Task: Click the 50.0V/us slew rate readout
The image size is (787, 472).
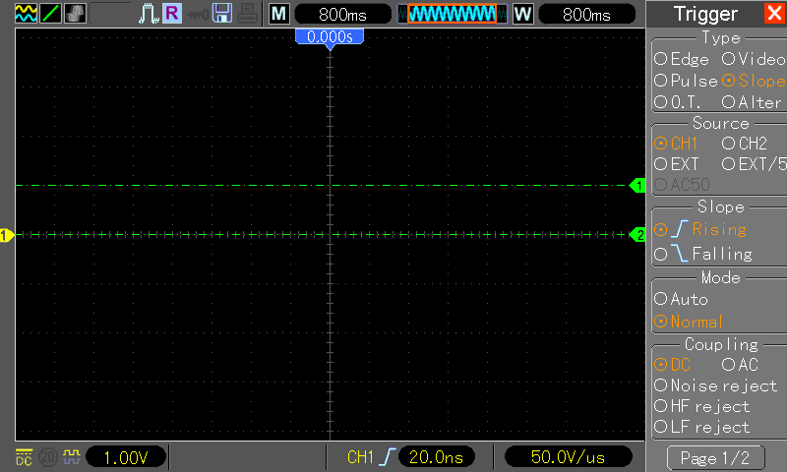Action: (x=568, y=457)
